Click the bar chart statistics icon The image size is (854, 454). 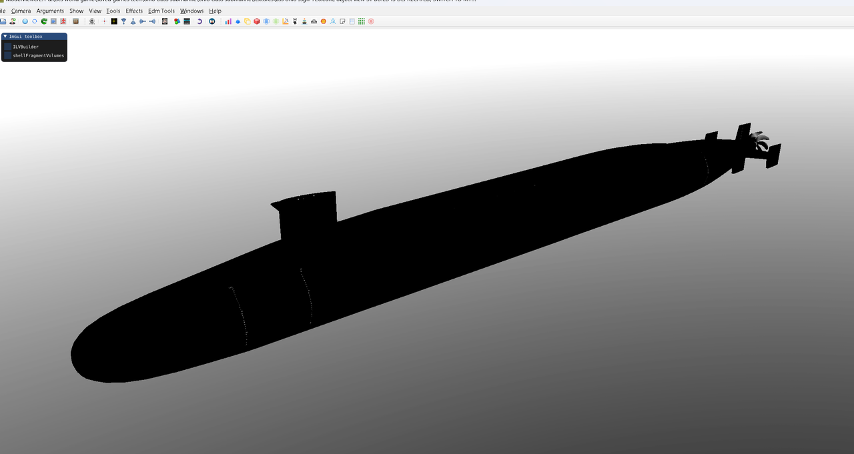pyautogui.click(x=228, y=21)
